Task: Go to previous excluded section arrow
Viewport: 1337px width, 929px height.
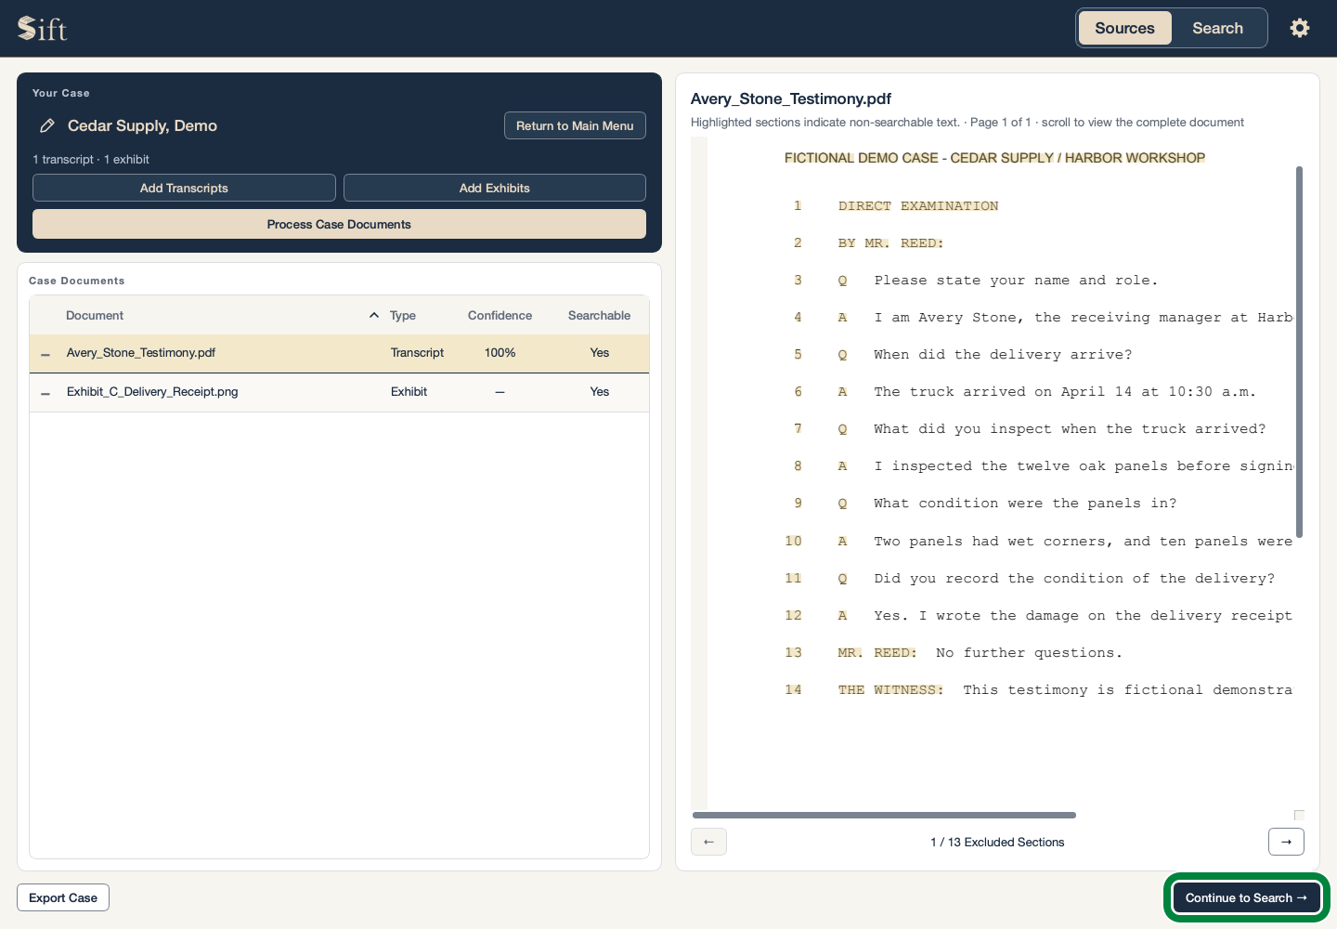Action: coord(708,842)
